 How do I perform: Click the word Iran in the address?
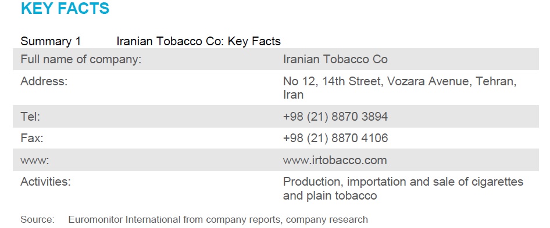293,95
